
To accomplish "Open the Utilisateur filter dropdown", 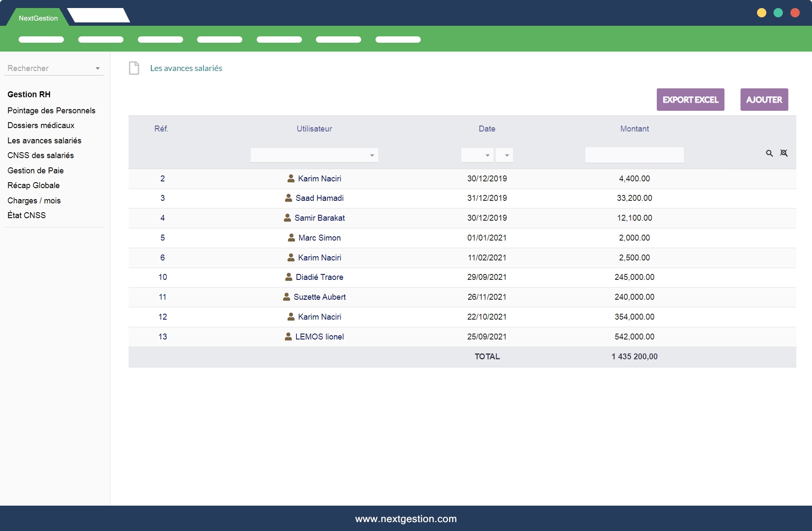I will 314,155.
